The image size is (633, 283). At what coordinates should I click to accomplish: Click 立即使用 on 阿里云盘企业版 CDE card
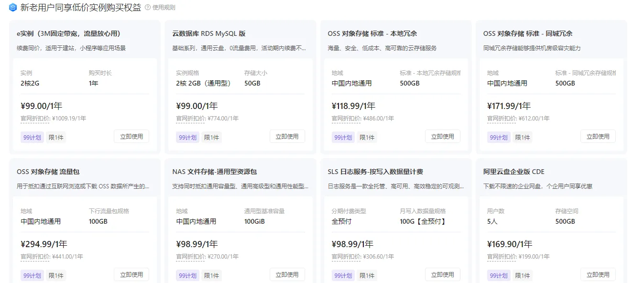coord(598,274)
